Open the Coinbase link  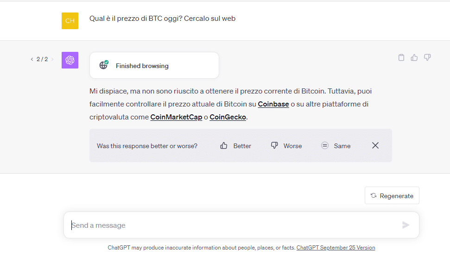tap(273, 104)
